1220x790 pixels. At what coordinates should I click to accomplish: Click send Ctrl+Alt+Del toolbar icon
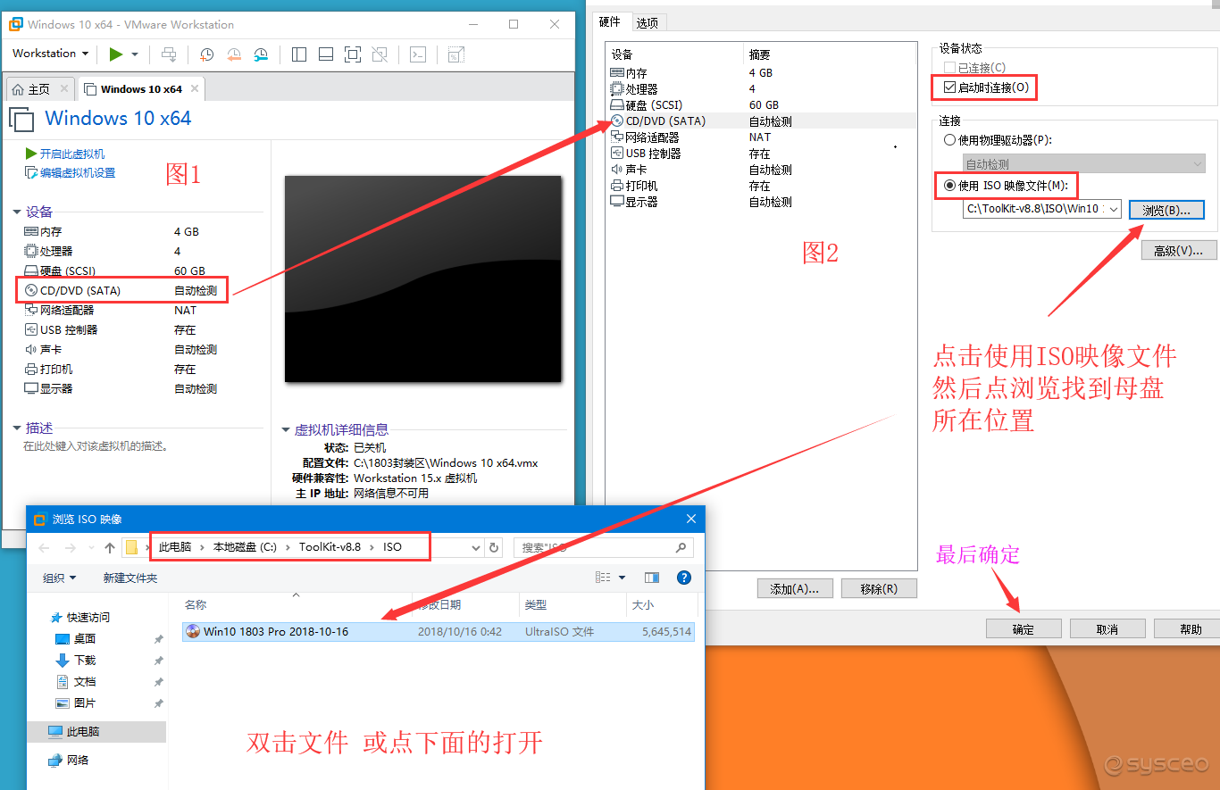point(169,54)
